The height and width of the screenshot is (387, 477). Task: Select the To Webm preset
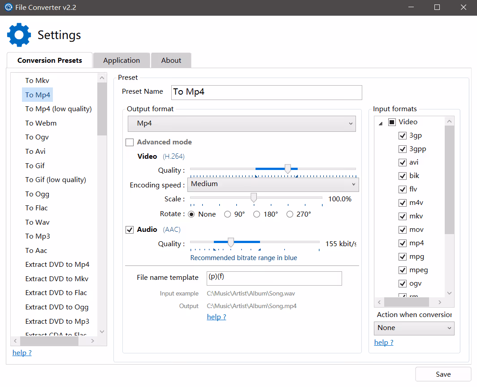(41, 123)
